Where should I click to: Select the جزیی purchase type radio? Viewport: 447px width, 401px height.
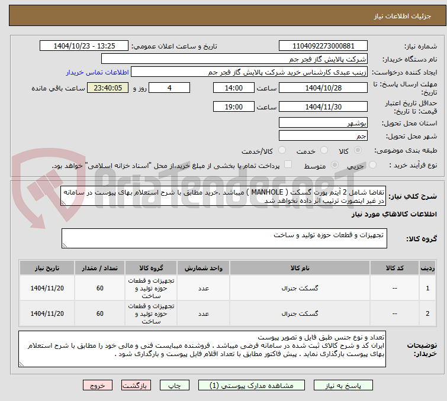(x=372, y=165)
